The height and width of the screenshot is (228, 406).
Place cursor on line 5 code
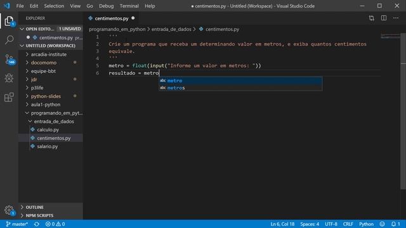[185, 66]
